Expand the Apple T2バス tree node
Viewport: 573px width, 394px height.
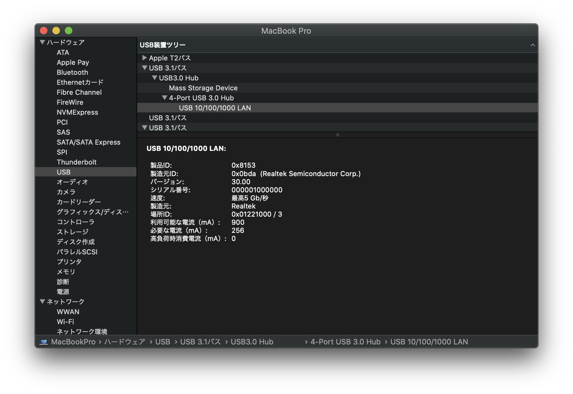144,58
